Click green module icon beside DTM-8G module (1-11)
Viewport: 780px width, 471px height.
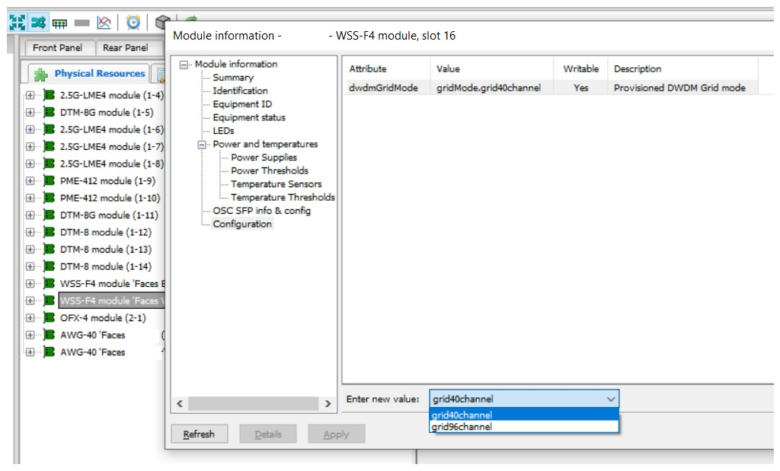click(x=49, y=215)
